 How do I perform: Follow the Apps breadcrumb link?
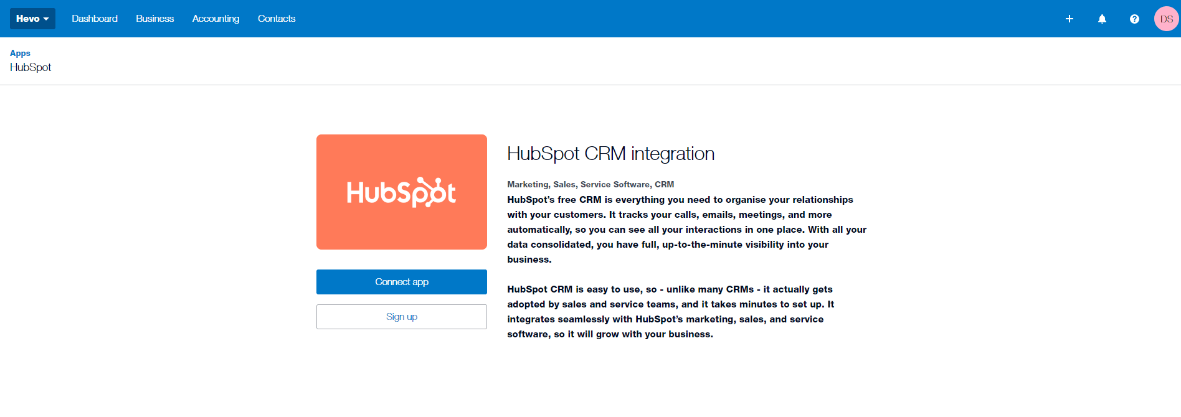pyautogui.click(x=20, y=53)
